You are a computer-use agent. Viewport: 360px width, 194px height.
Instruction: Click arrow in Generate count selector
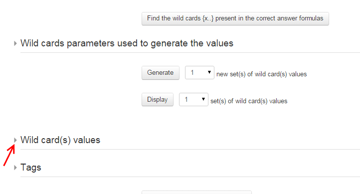[x=209, y=72]
